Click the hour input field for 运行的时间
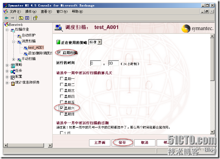The width and height of the screenshot is (220, 159). [96, 63]
